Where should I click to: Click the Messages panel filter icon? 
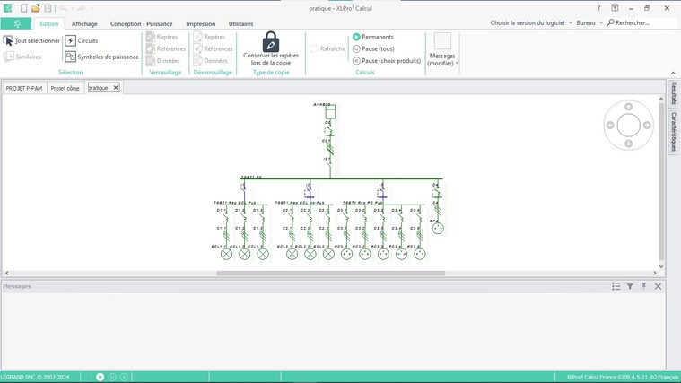[630, 286]
